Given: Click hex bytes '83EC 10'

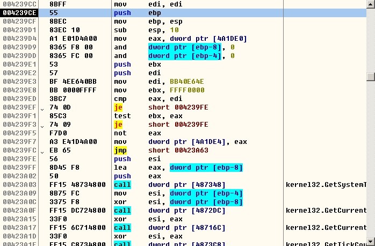Looking at the screenshot, I should pos(64,30).
